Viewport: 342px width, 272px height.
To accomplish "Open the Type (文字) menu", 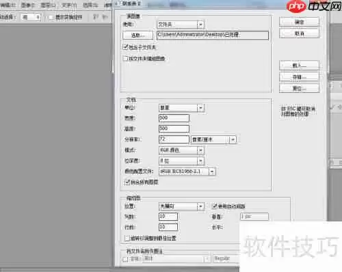I will tap(69, 5).
